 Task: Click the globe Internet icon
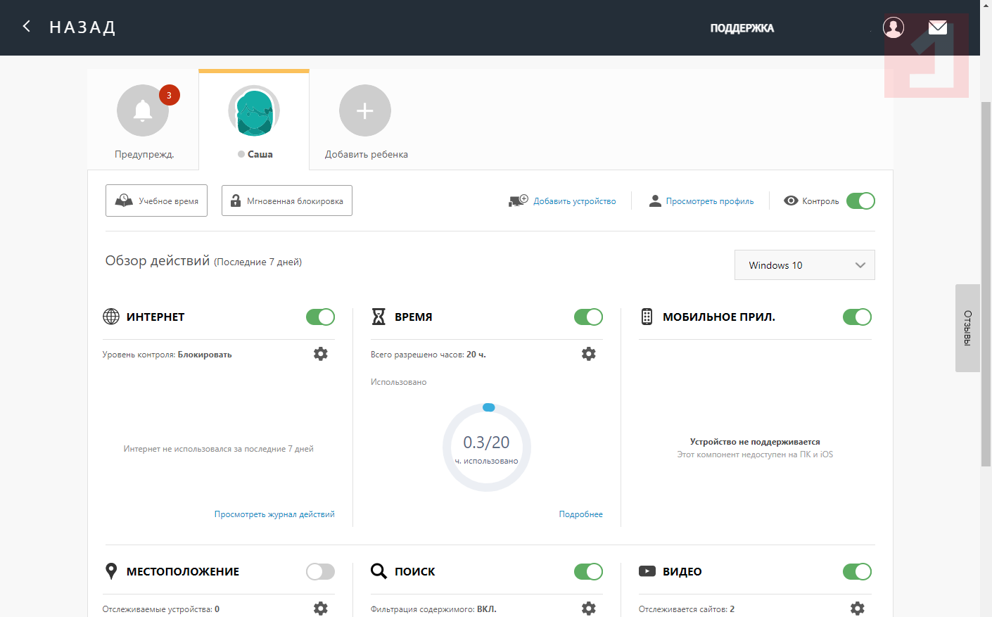point(111,317)
